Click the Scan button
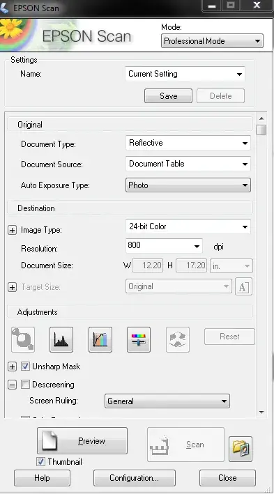This screenshot has height=494, width=274. point(185,445)
